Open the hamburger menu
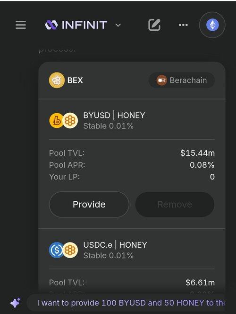Image resolution: width=236 pixels, height=314 pixels. pyautogui.click(x=21, y=25)
